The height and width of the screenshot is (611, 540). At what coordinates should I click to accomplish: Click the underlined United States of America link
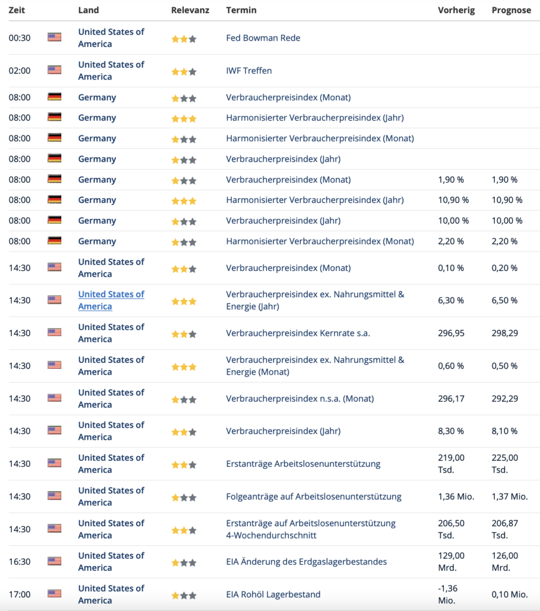pos(111,300)
